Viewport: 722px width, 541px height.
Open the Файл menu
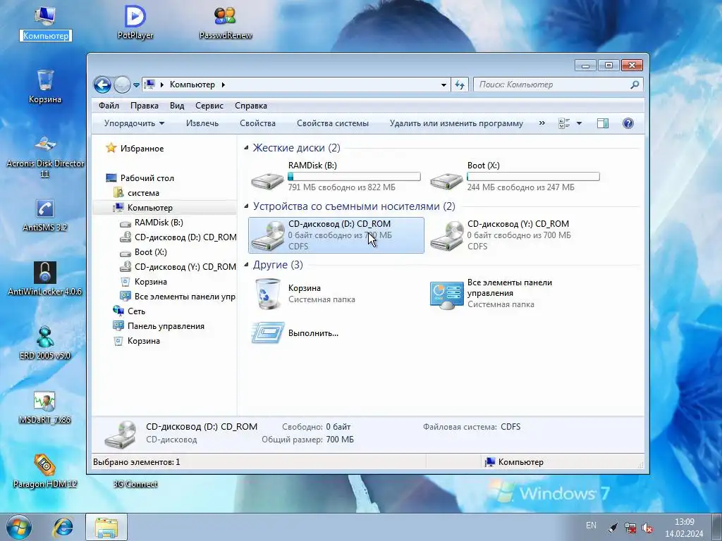pyautogui.click(x=109, y=106)
